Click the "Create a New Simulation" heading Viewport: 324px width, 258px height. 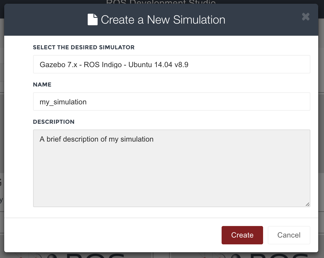pyautogui.click(x=163, y=20)
